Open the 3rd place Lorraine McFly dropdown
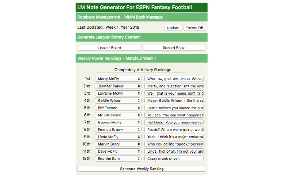The height and width of the screenshot is (177, 283). coord(118,93)
